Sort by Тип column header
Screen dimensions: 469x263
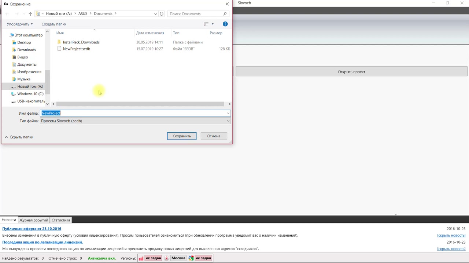pos(176,33)
